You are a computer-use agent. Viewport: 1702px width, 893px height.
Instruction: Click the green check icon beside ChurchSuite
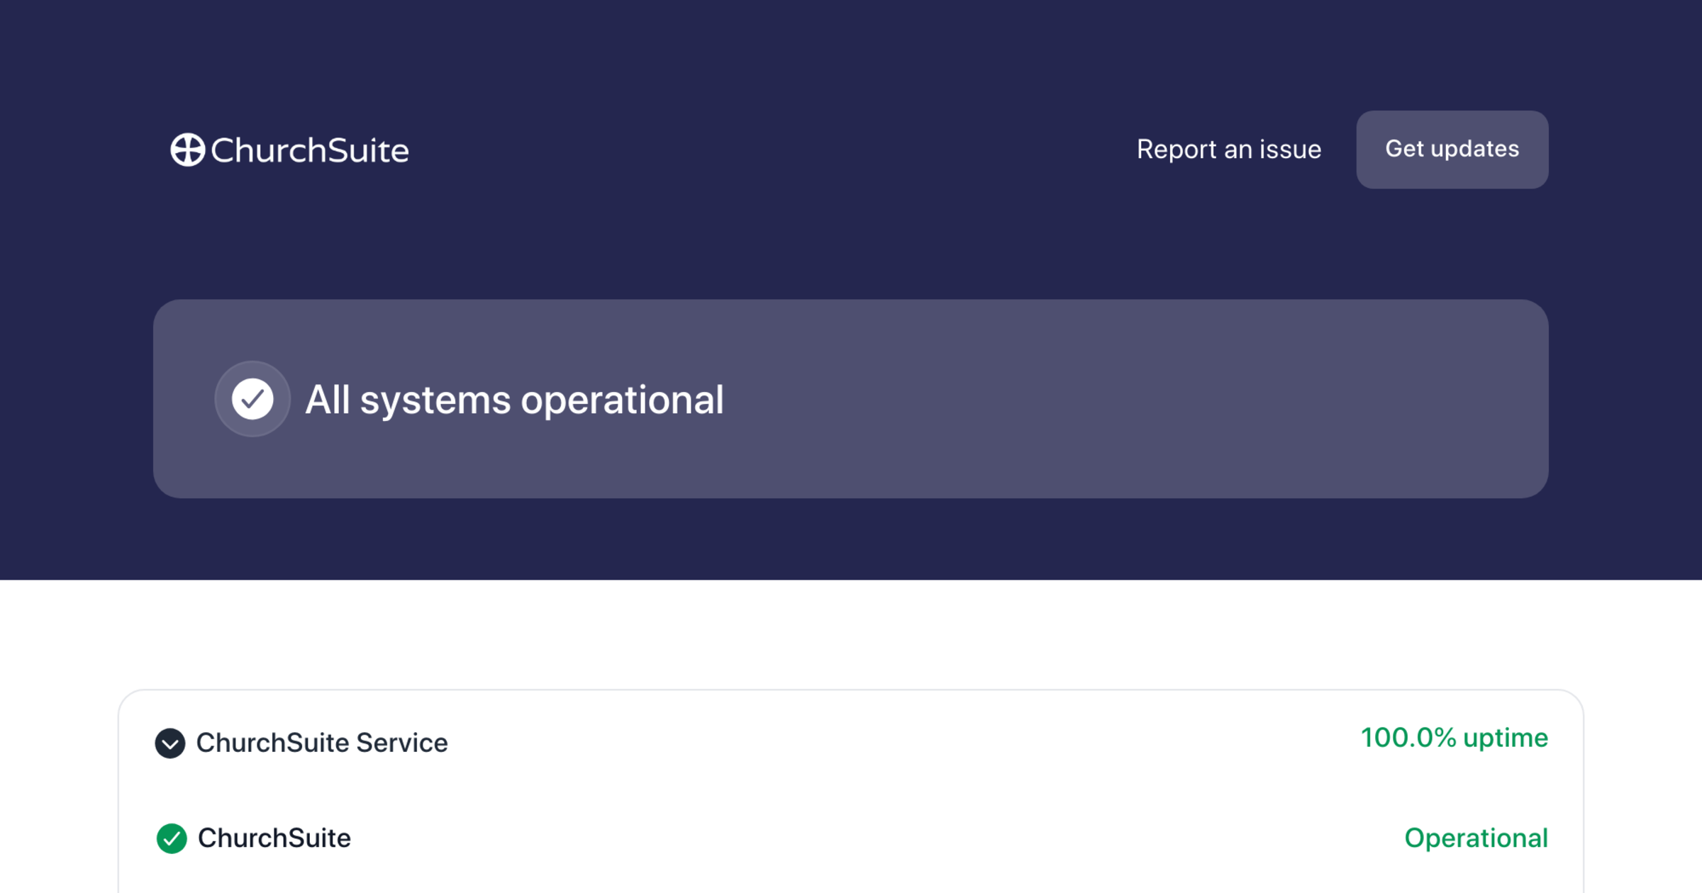(x=172, y=838)
